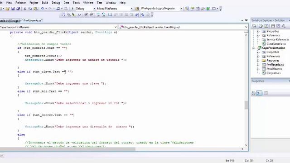Open Solution Explorer icon in the top toolbar

187,9
